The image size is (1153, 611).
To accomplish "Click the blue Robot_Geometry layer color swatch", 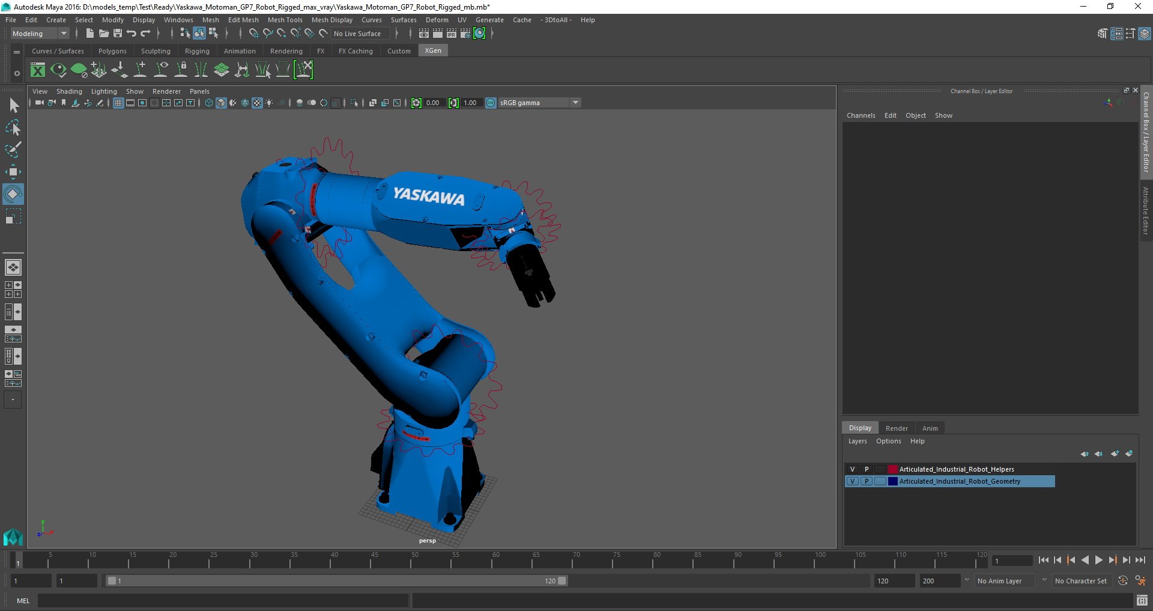I will click(893, 481).
